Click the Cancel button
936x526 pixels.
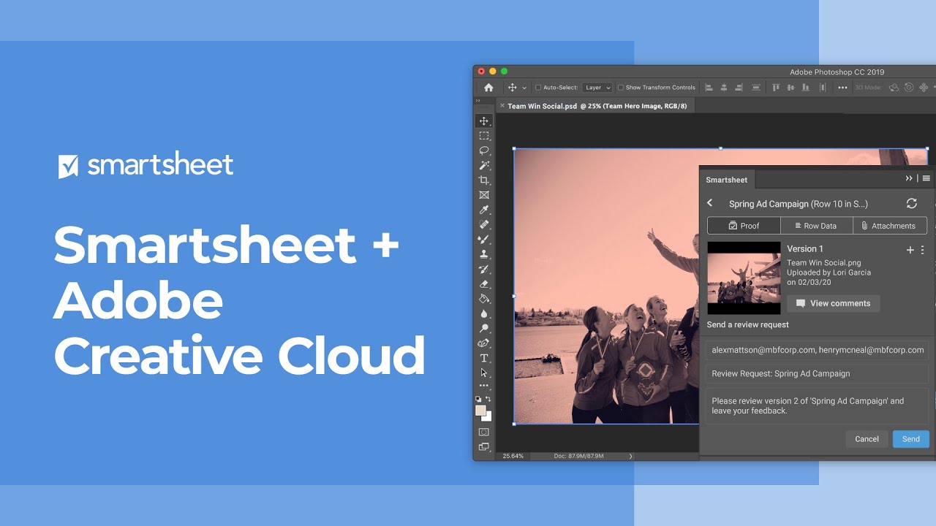[867, 439]
